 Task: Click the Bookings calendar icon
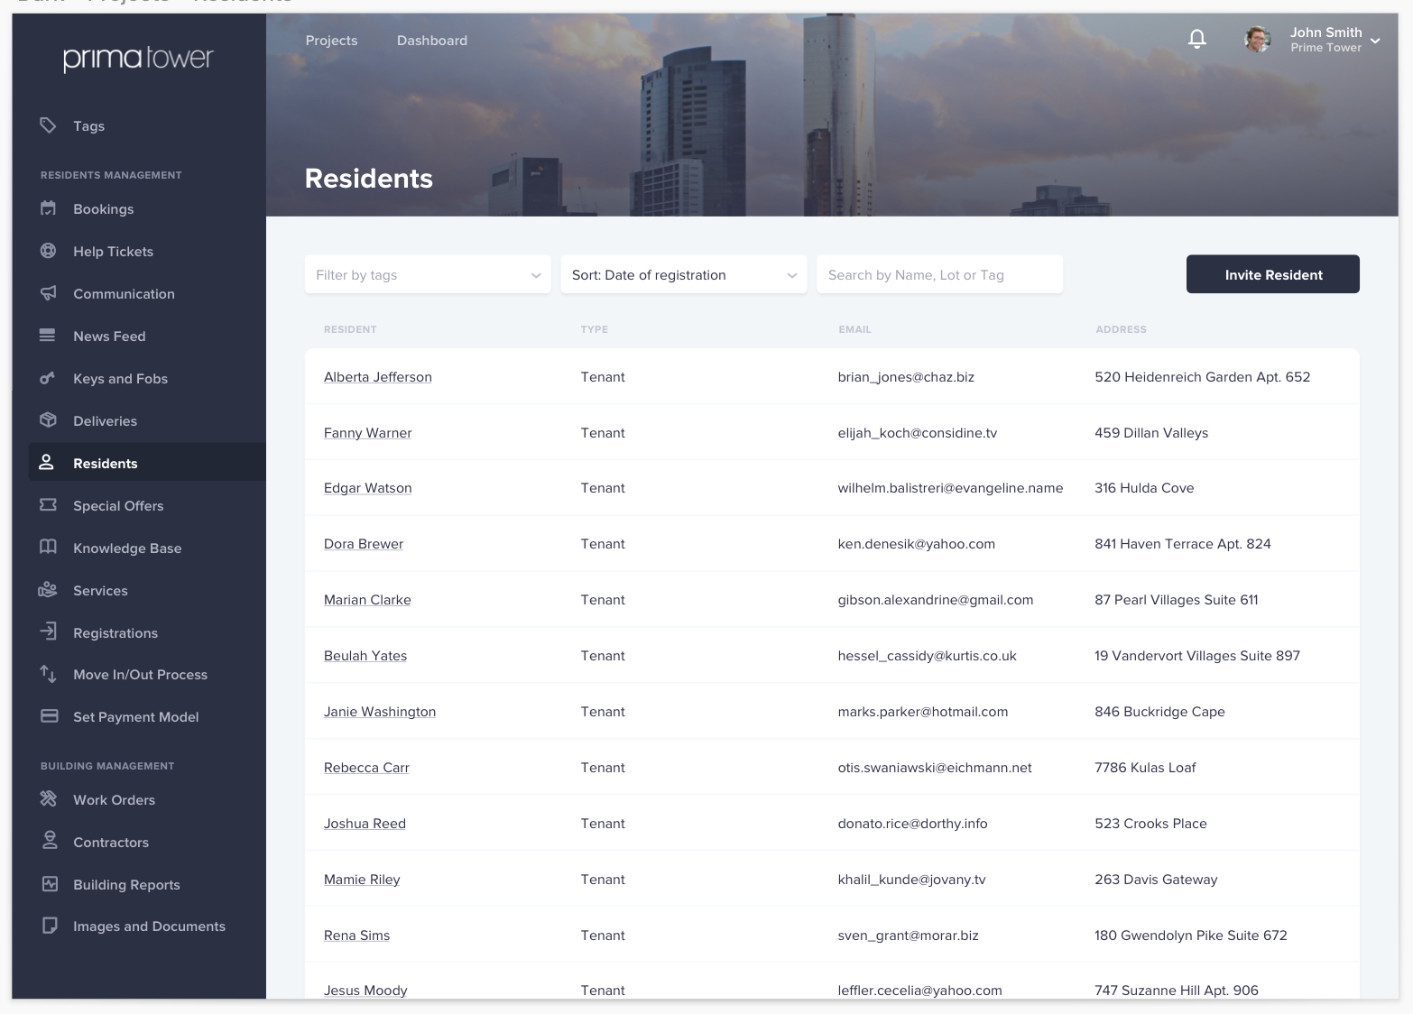[x=48, y=208]
